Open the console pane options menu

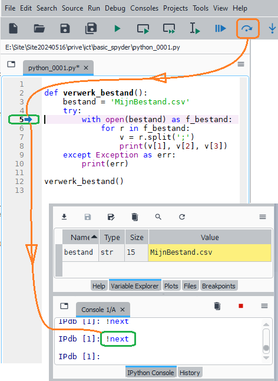click(x=264, y=306)
